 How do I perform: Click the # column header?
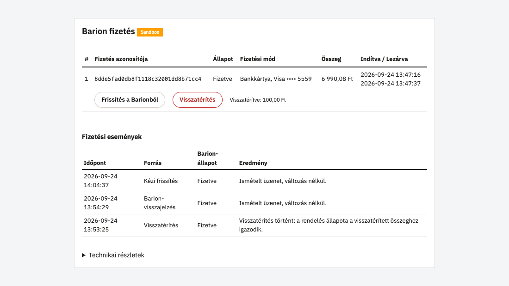click(87, 59)
